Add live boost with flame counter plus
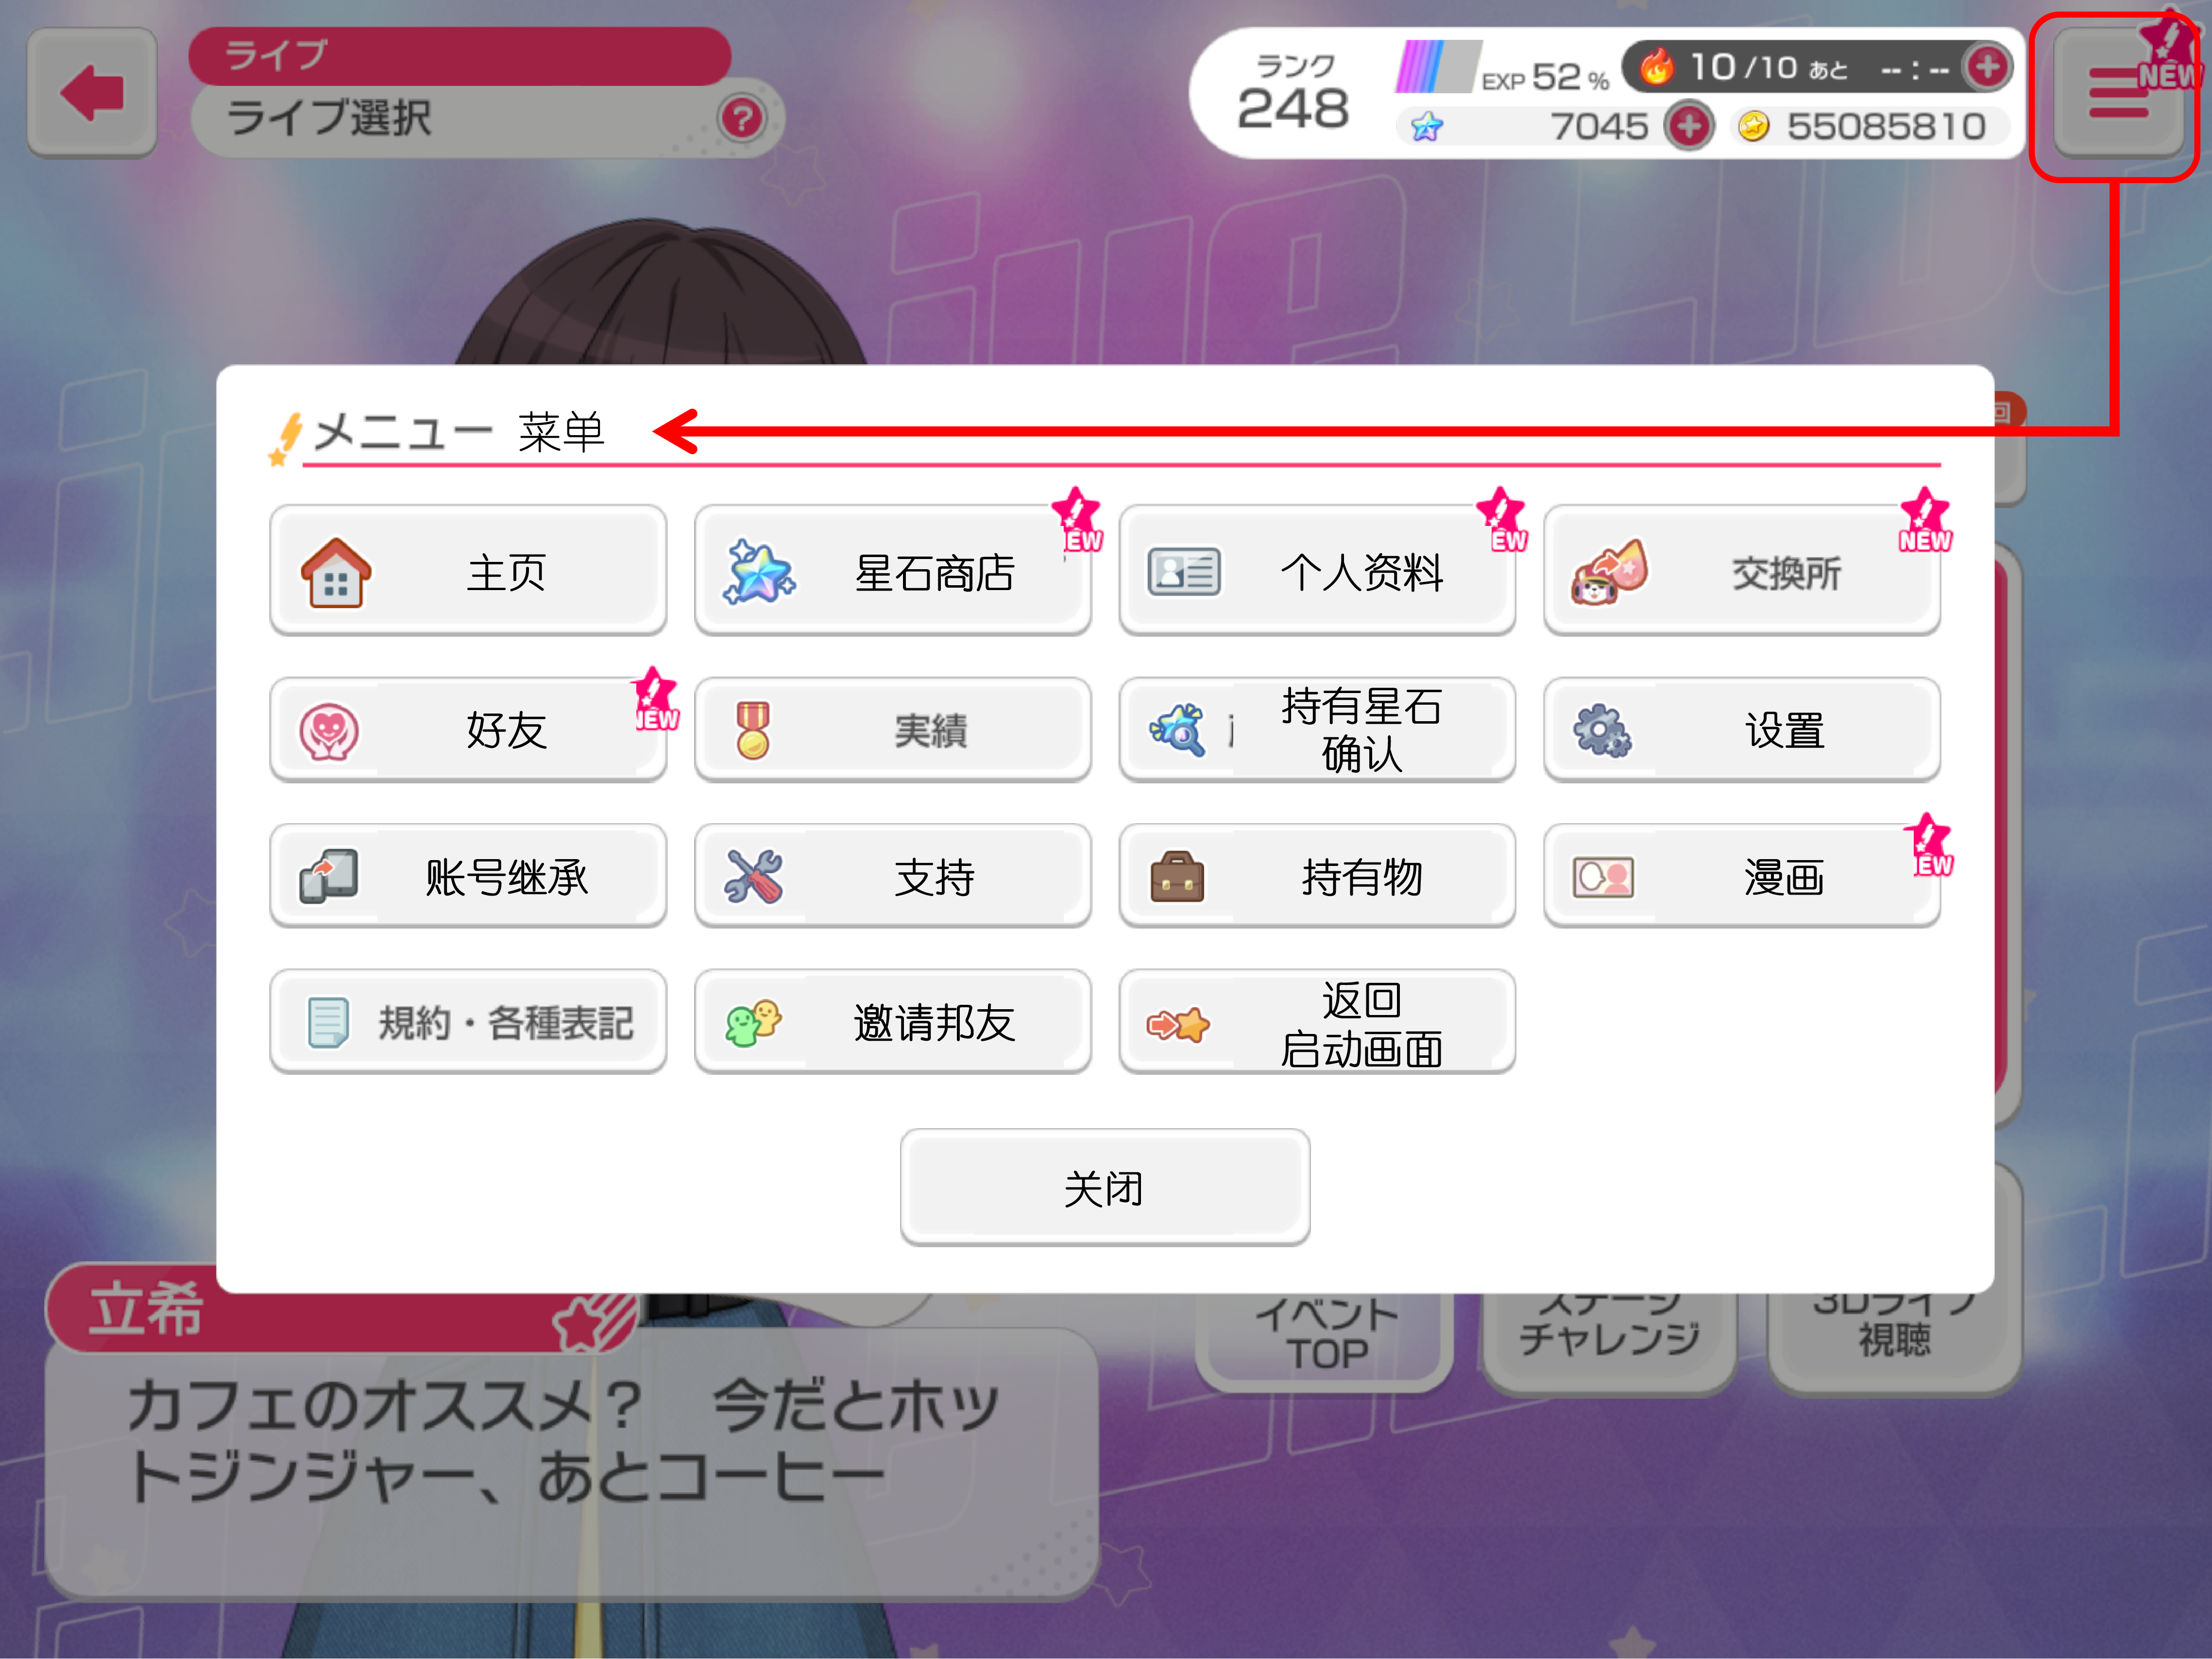2212x1659 pixels. click(1987, 67)
